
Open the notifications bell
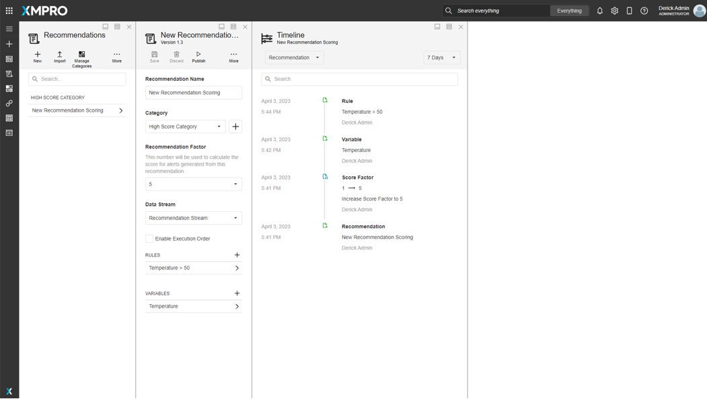coord(600,11)
